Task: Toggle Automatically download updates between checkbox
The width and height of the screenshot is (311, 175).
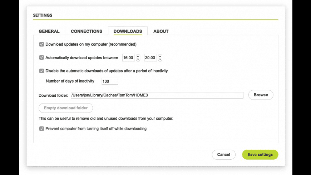Action: tap(42, 58)
